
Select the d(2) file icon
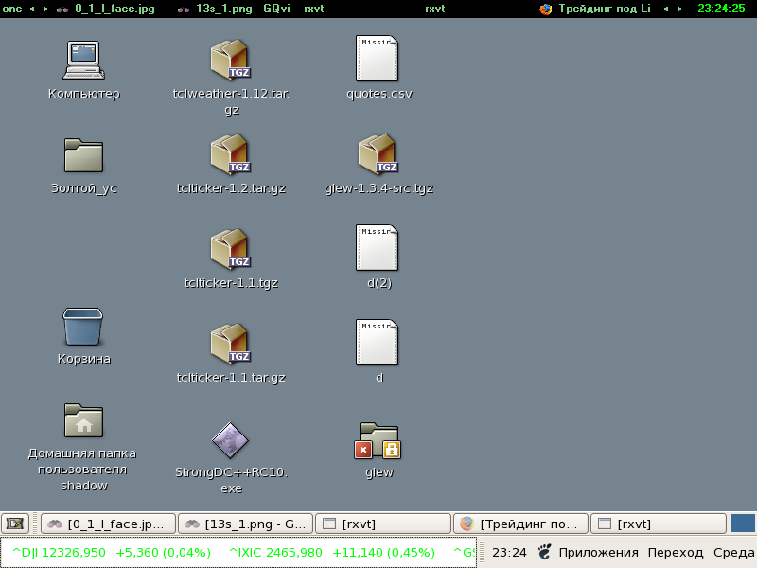(x=377, y=247)
